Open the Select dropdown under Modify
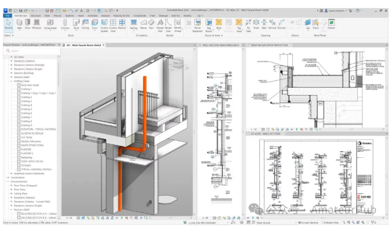 click(8, 35)
